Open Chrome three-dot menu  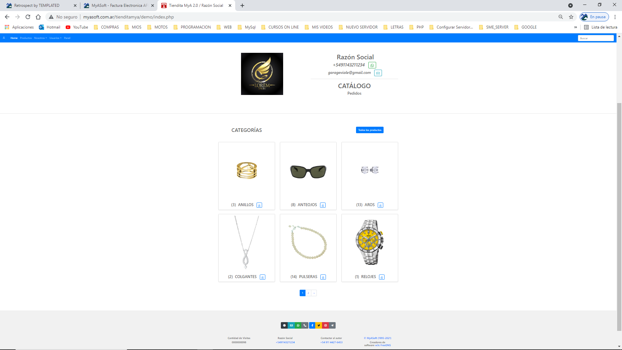615,17
